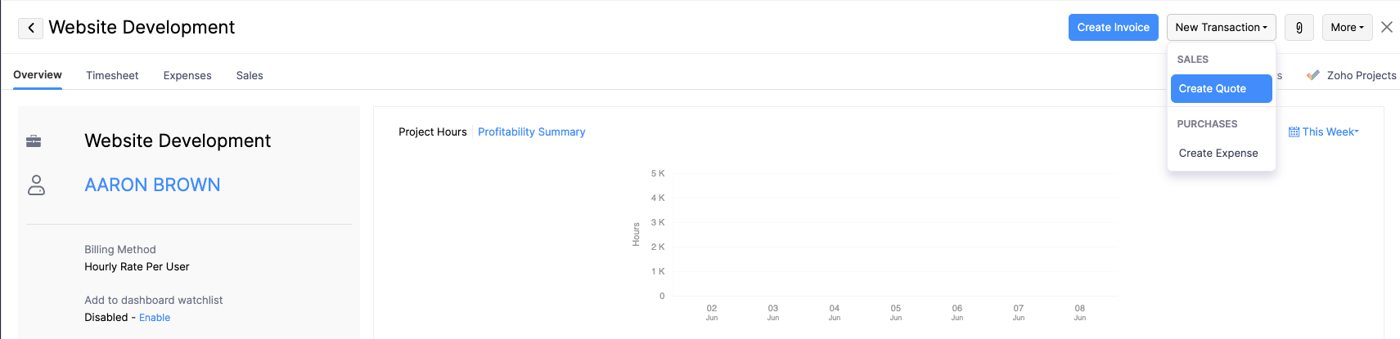
Task: Open the Expenses tab
Action: point(187,75)
